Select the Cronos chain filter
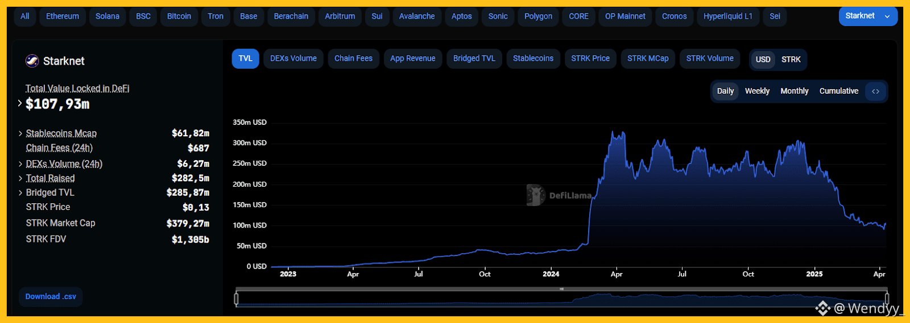 coord(675,16)
